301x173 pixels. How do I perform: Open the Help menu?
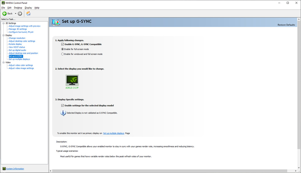(x=37, y=8)
